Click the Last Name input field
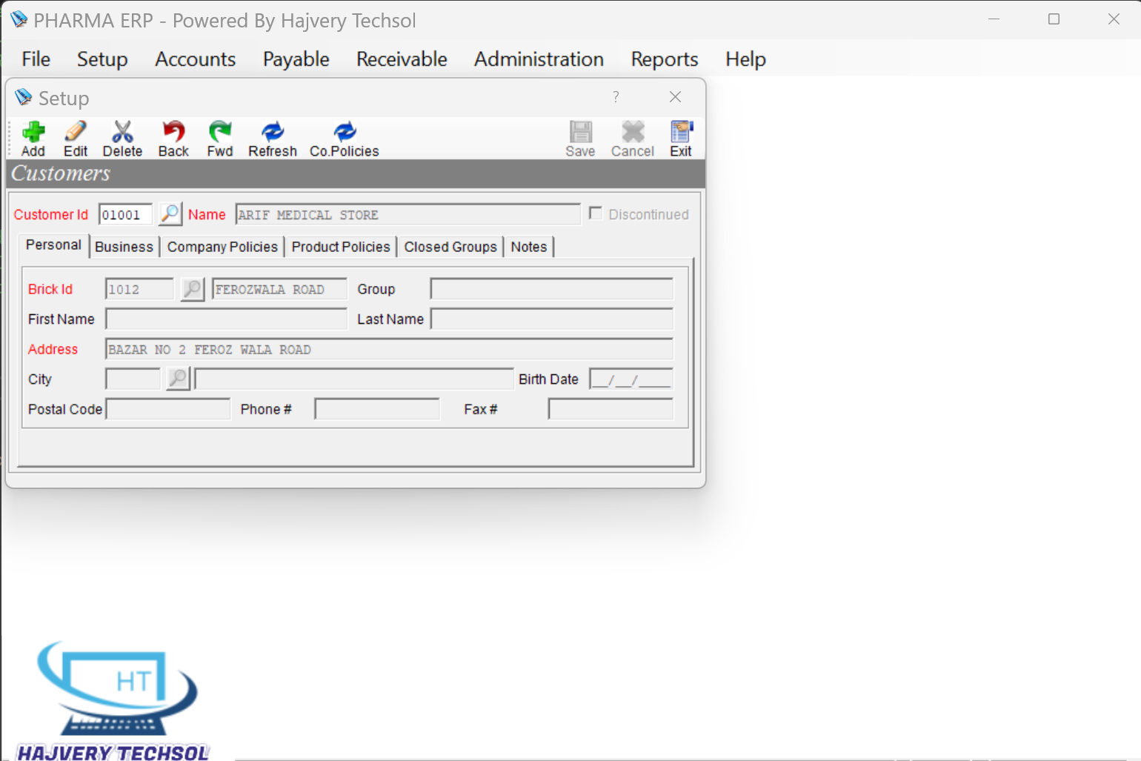Screen dimensions: 1141x761 (551, 319)
